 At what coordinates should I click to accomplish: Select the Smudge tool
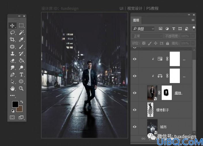click(12, 68)
